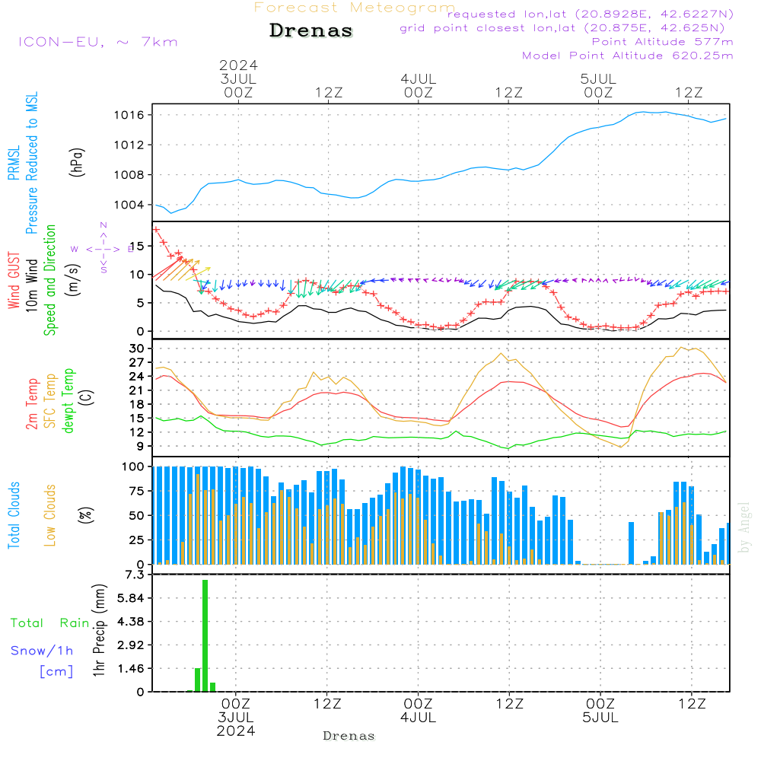This screenshot has height=761, width=761.
Task: Select the 'PRMSL' axis label
Action: click(x=14, y=163)
